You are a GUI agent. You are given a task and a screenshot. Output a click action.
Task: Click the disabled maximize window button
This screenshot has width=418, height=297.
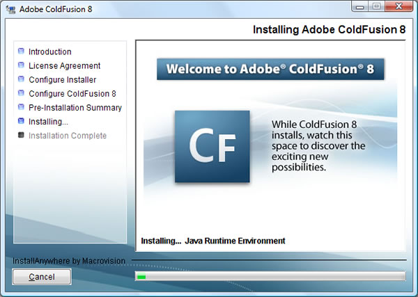(x=376, y=6)
